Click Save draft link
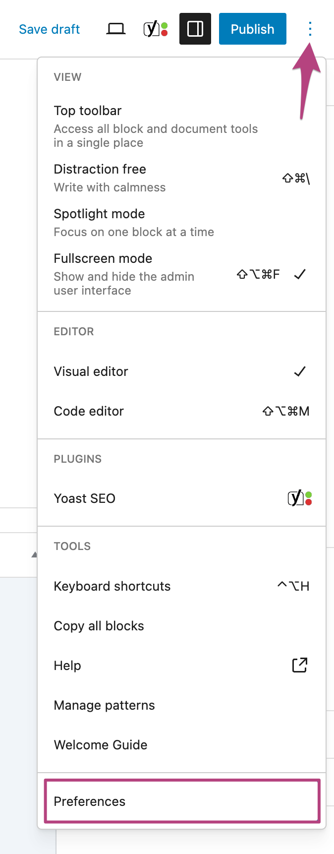 (x=49, y=29)
